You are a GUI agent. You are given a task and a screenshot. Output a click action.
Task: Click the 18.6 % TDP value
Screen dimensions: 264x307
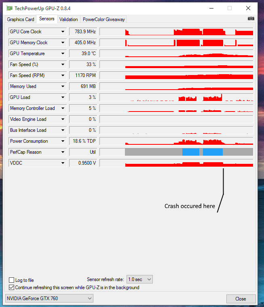pyautogui.click(x=83, y=141)
